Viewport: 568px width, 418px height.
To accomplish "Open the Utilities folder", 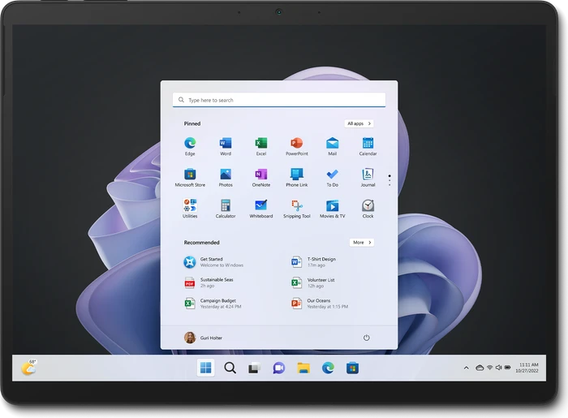I will pos(190,209).
